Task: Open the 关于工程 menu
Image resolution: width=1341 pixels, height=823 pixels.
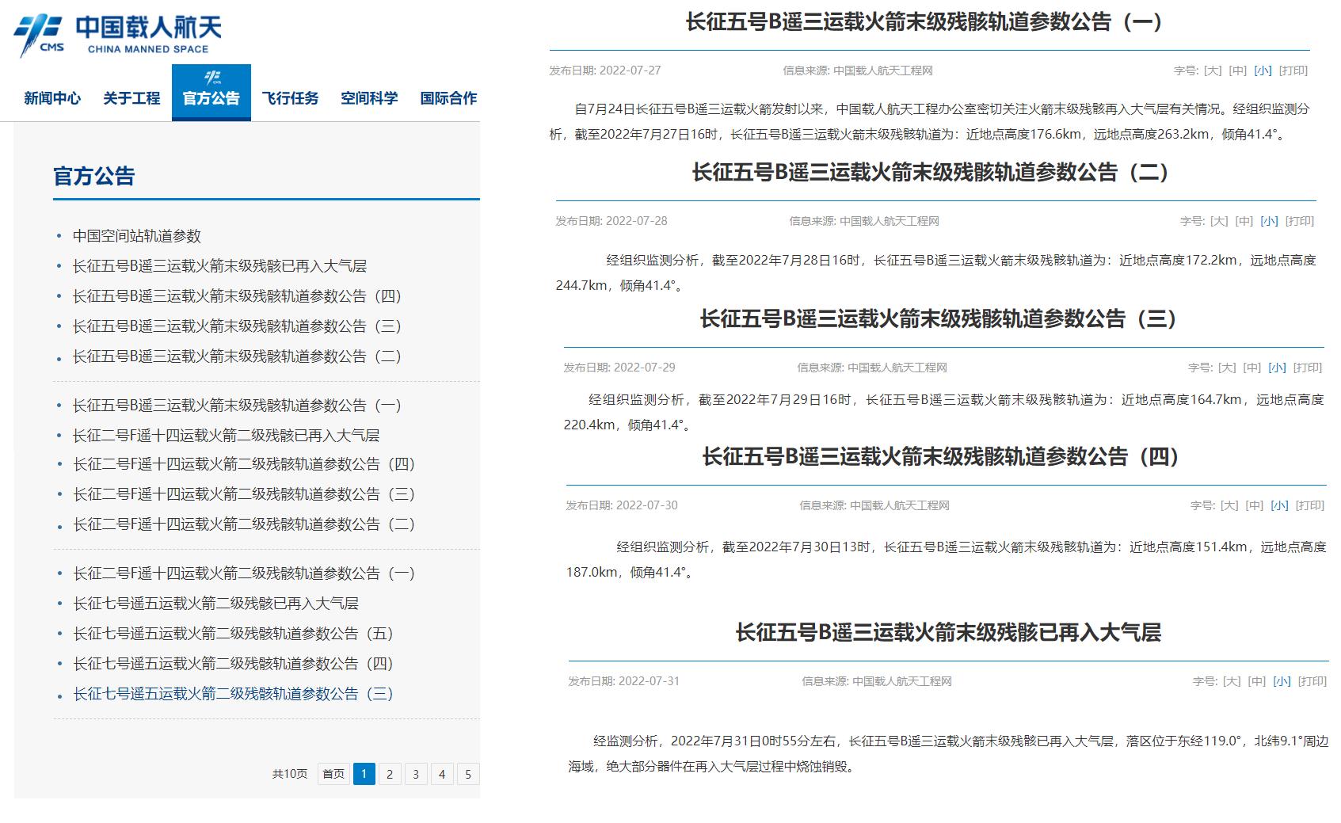Action: tap(131, 98)
